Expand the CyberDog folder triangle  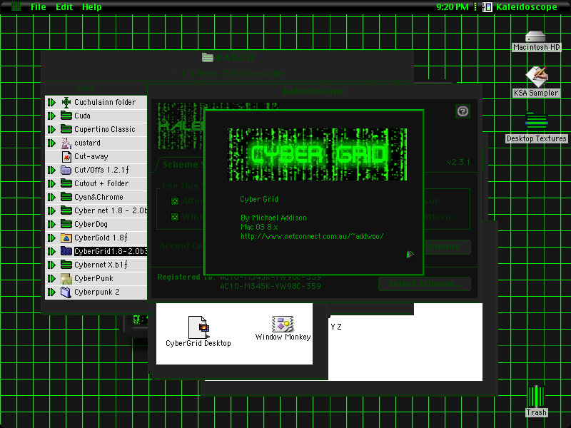pos(51,224)
